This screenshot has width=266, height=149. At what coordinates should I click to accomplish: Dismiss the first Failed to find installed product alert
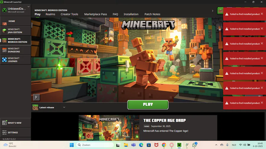coord(262,14)
